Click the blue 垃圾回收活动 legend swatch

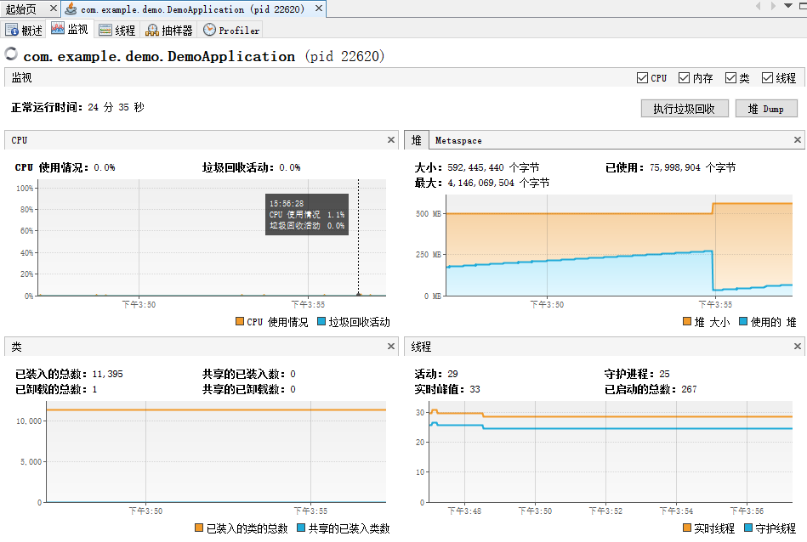[x=321, y=321]
